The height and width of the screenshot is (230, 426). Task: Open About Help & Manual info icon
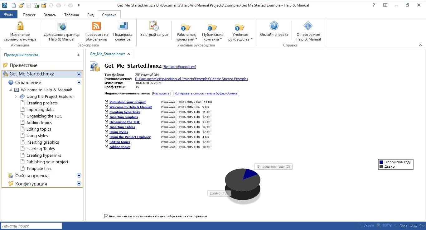click(308, 26)
